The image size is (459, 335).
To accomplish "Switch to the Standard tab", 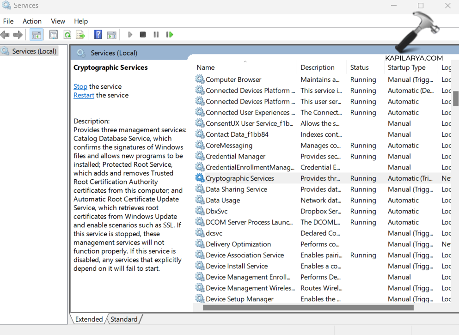I will pos(124,319).
